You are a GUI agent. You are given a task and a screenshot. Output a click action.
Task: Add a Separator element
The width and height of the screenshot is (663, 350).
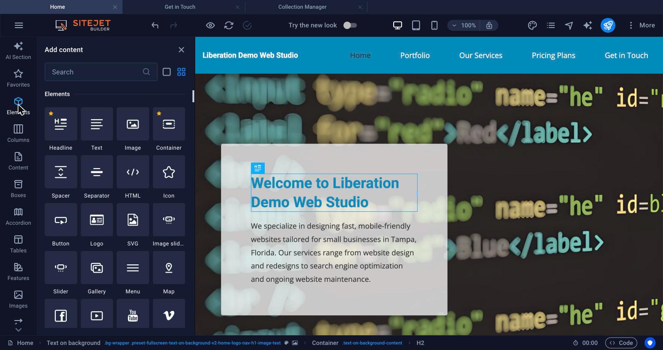coord(97,172)
